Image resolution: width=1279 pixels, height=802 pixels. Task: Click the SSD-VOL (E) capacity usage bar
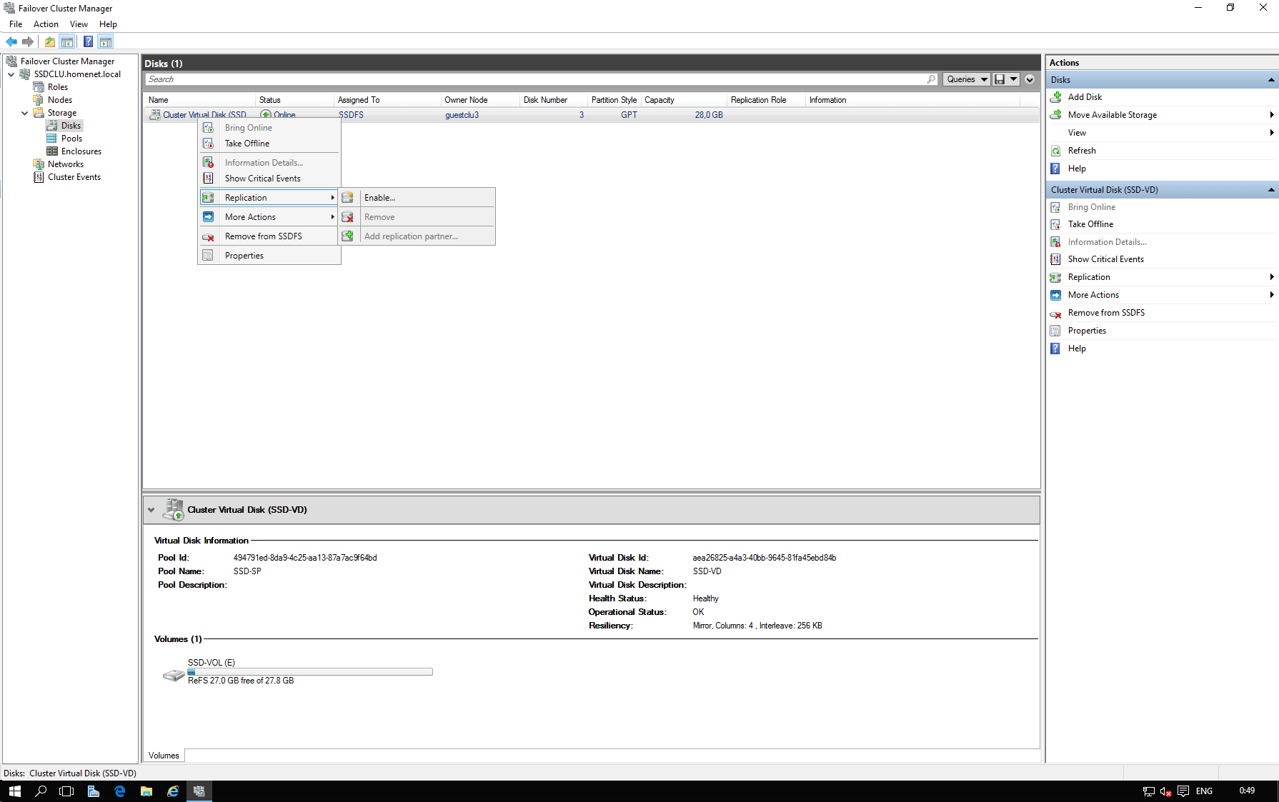pos(310,672)
